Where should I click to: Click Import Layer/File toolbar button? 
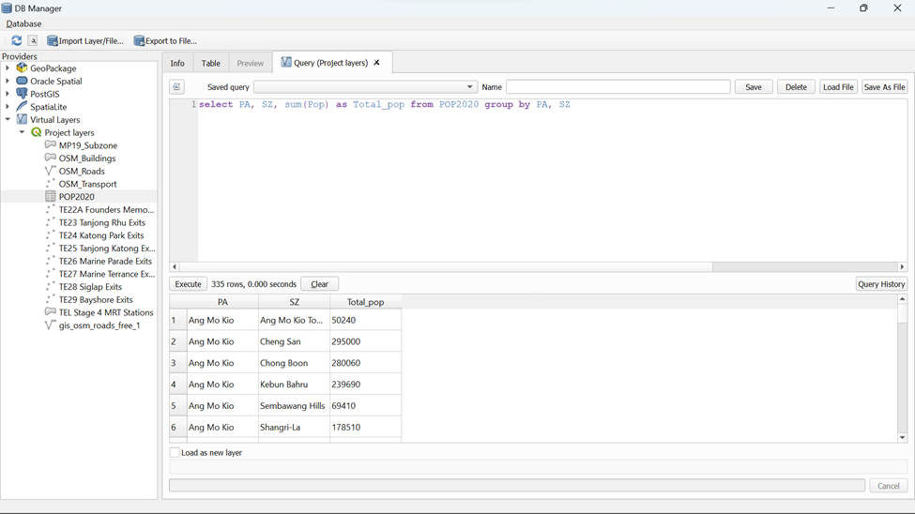click(85, 40)
